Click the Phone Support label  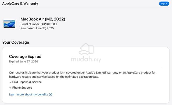click(22, 88)
